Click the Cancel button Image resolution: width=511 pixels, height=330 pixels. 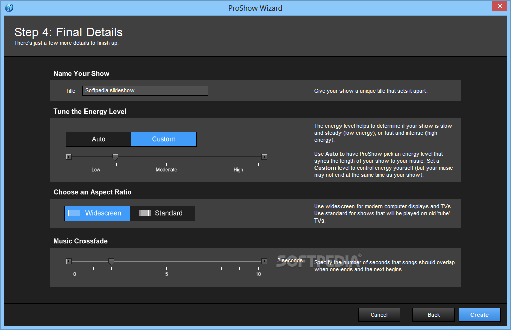(x=379, y=315)
